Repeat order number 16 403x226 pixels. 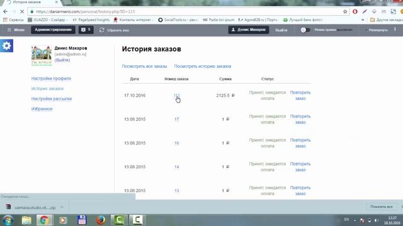[x=300, y=143]
